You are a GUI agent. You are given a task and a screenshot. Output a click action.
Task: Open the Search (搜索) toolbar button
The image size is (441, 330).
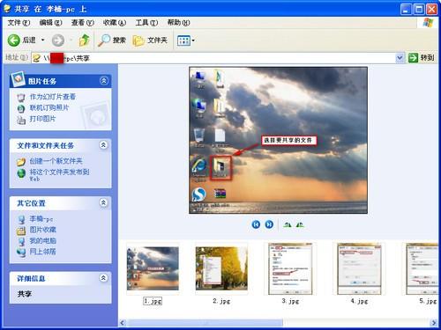(112, 40)
